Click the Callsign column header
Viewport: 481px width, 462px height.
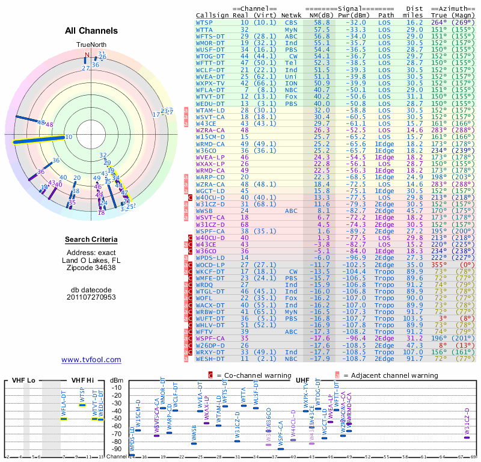(x=213, y=14)
